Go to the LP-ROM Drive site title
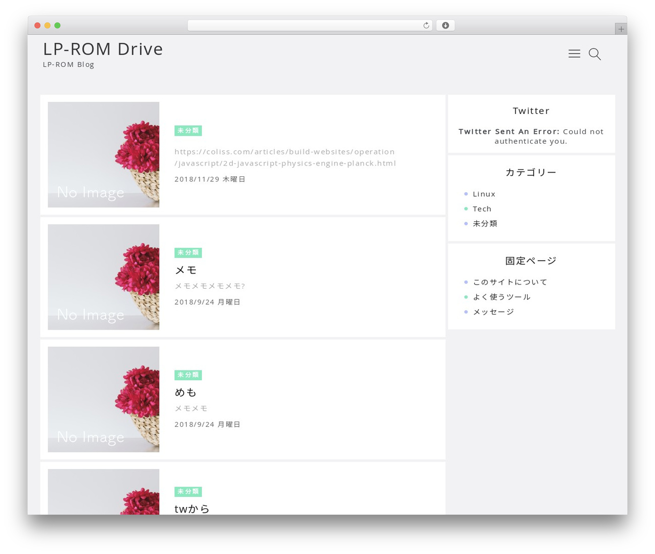The height and width of the screenshot is (554, 655). tap(103, 49)
